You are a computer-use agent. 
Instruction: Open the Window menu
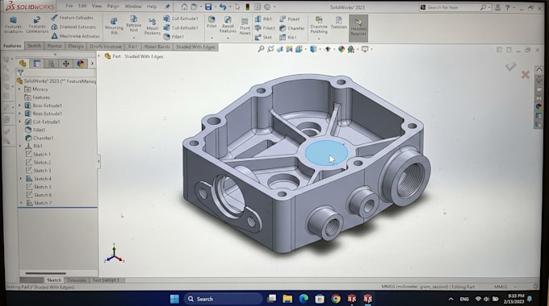click(133, 6)
